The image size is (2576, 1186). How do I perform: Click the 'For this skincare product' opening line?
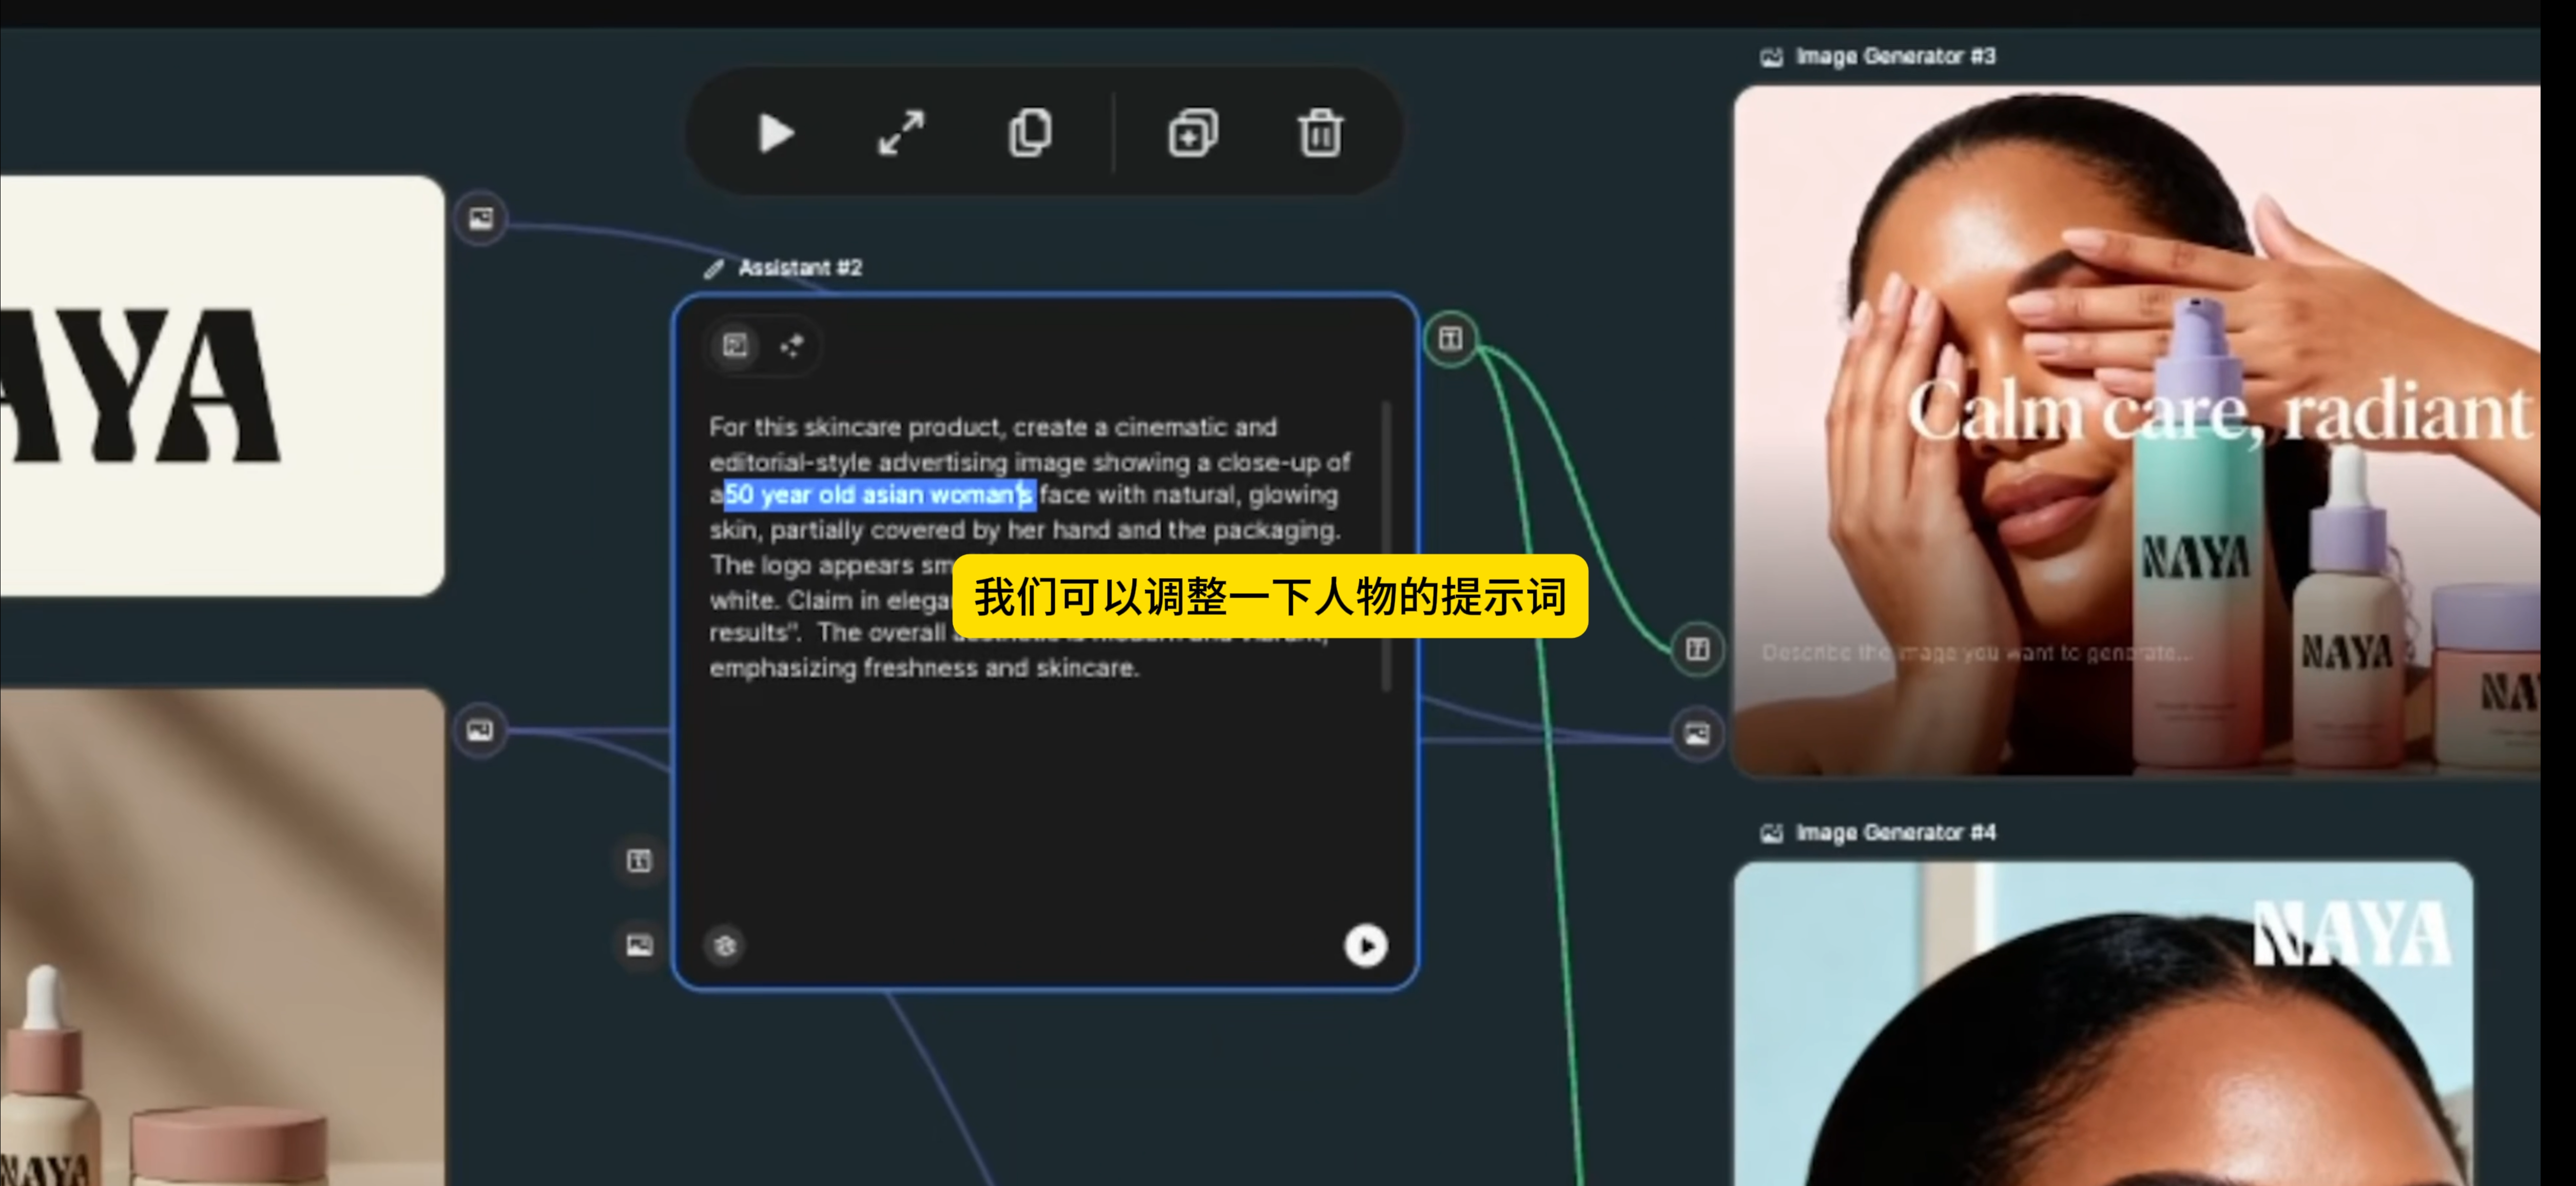pos(993,427)
